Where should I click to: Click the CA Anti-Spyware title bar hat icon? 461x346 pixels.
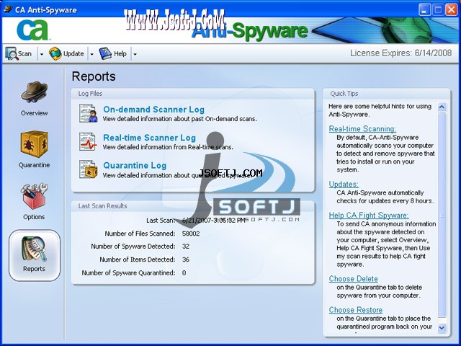pyautogui.click(x=8, y=9)
